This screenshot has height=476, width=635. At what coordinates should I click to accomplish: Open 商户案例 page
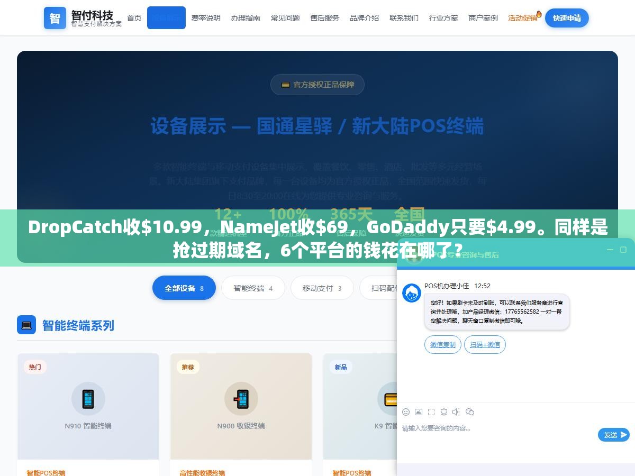point(483,18)
